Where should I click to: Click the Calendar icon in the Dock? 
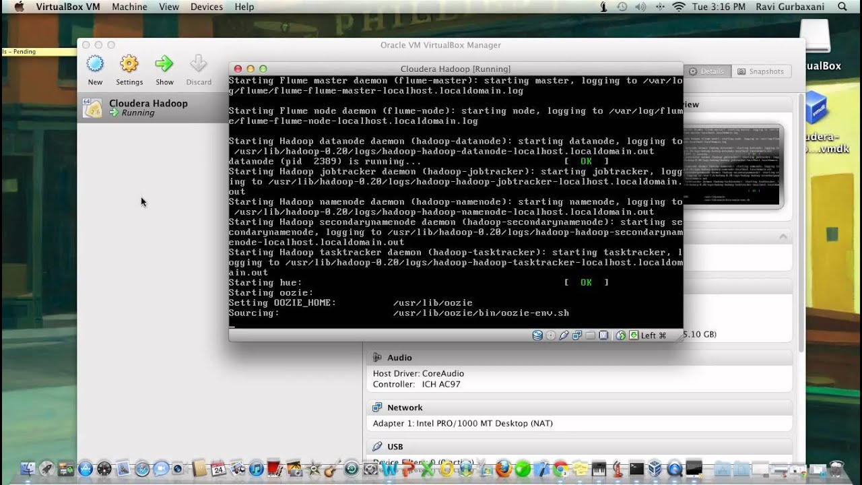tap(218, 468)
